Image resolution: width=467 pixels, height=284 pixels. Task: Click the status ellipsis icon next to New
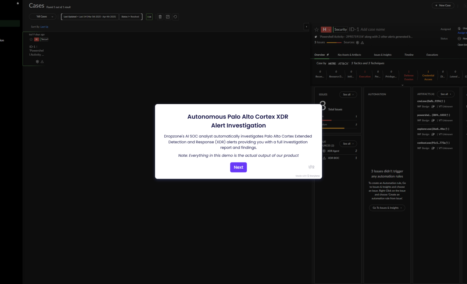coord(459,39)
